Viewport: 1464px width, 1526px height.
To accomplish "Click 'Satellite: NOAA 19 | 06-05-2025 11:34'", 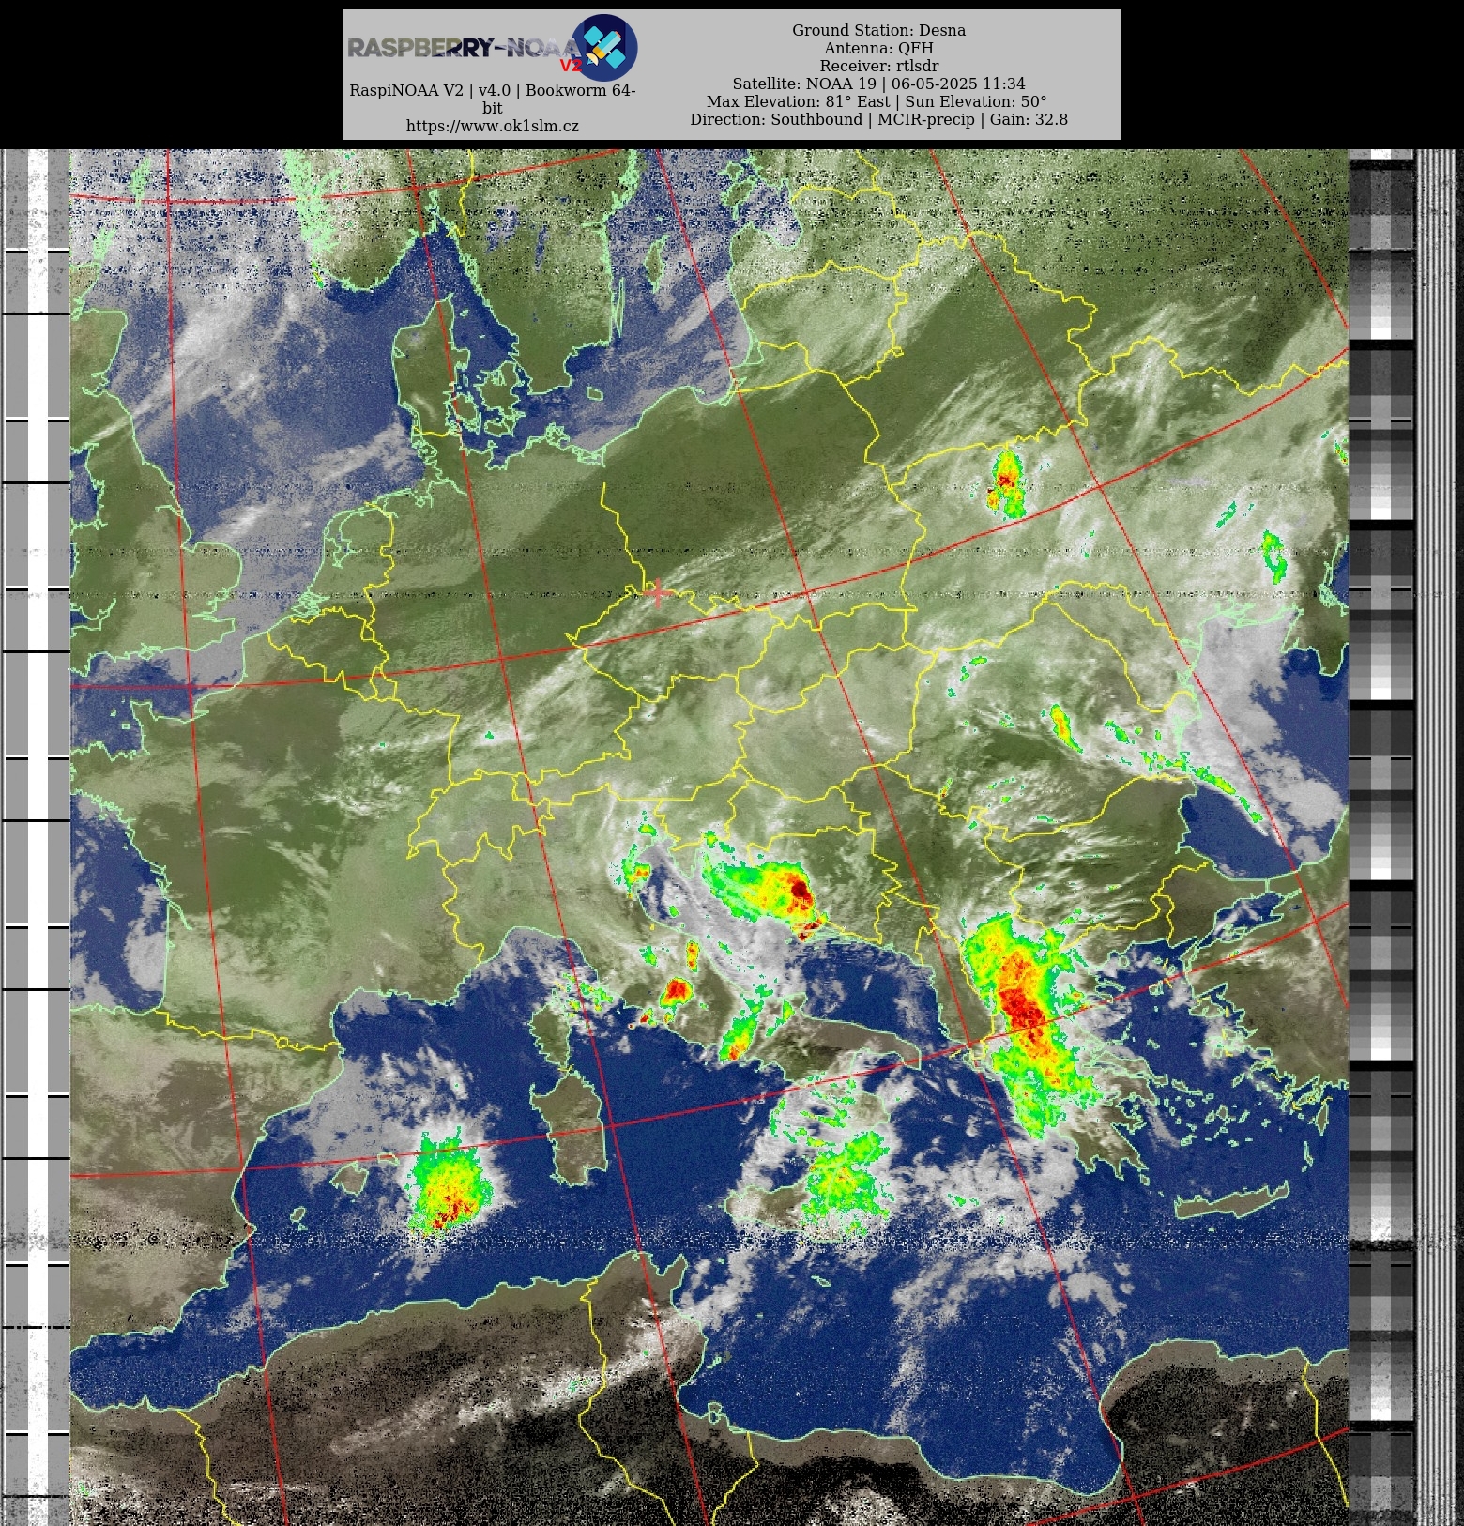I will 878,84.
